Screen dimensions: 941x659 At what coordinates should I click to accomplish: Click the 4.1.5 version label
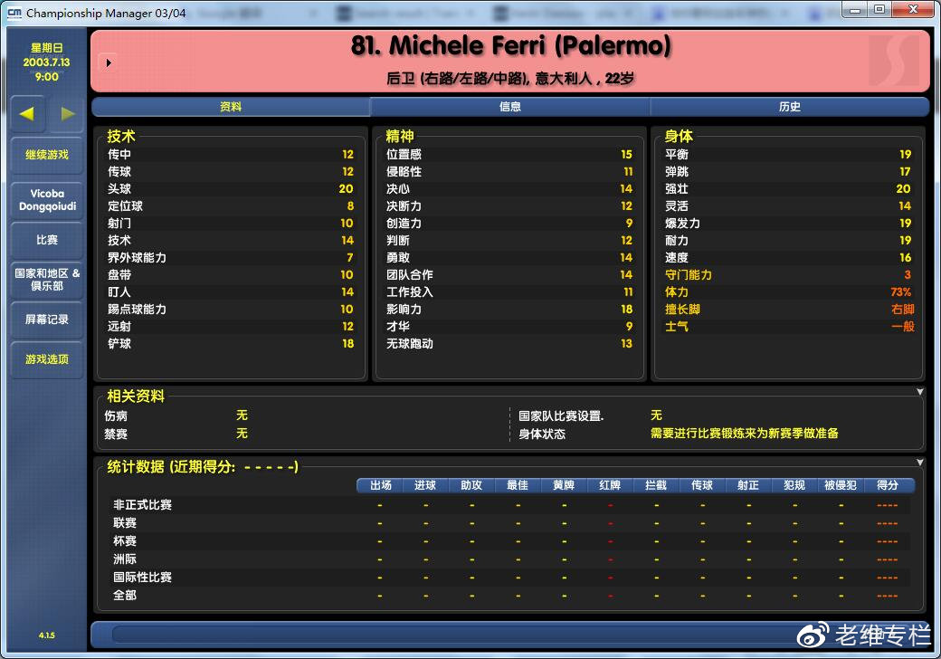pyautogui.click(x=47, y=635)
